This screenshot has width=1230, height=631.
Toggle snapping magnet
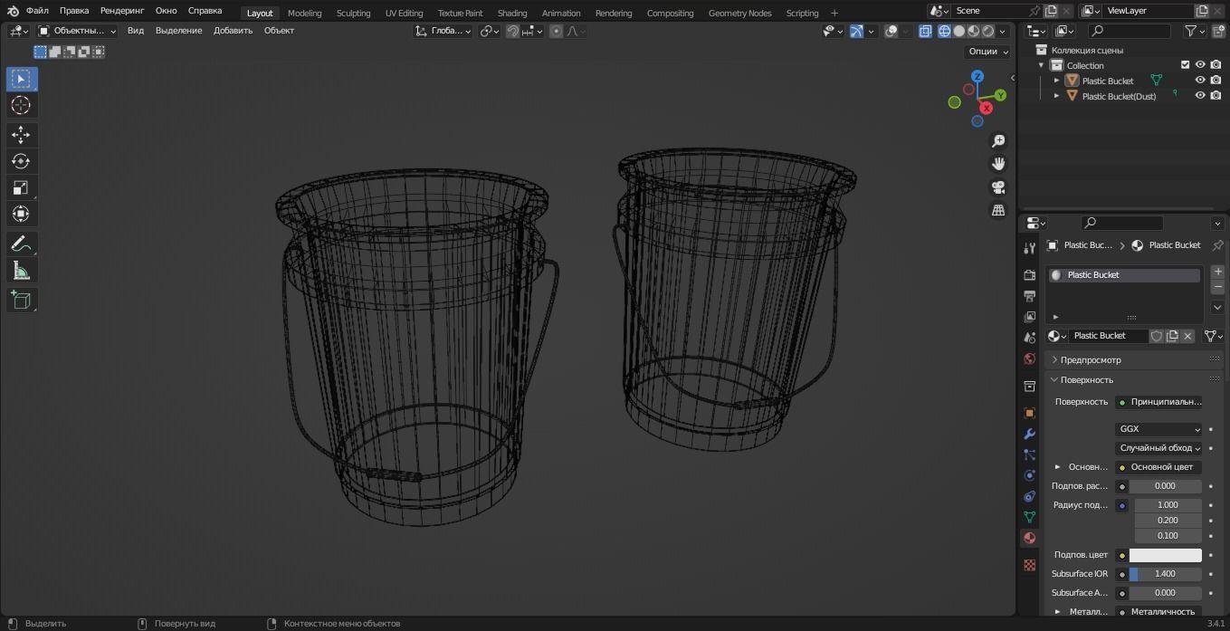[x=513, y=31]
